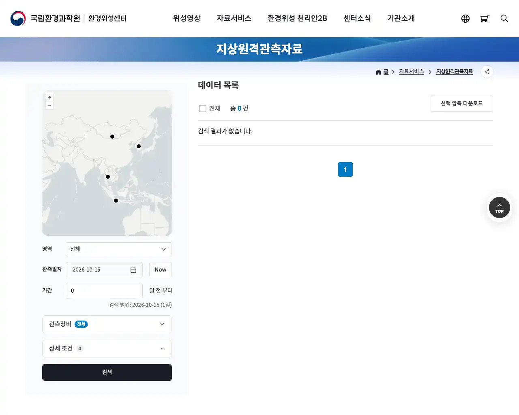
Task: Open the calendar icon in the date field
Action: [133, 270]
